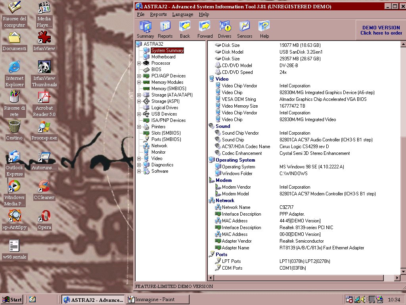This screenshot has height=305, width=406.
Task: Switch to Immagine - Paint taskbar button
Action: [157, 299]
